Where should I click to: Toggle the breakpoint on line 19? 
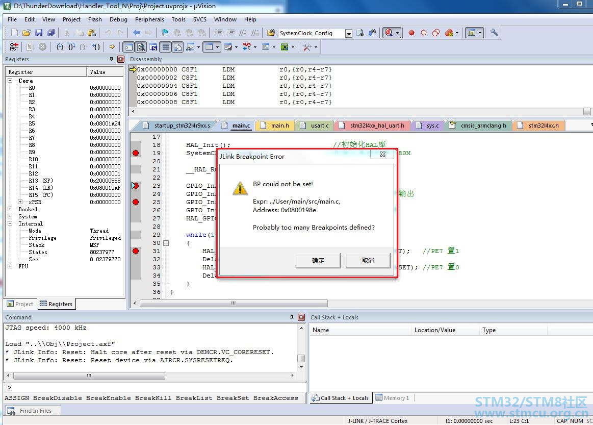click(136, 153)
